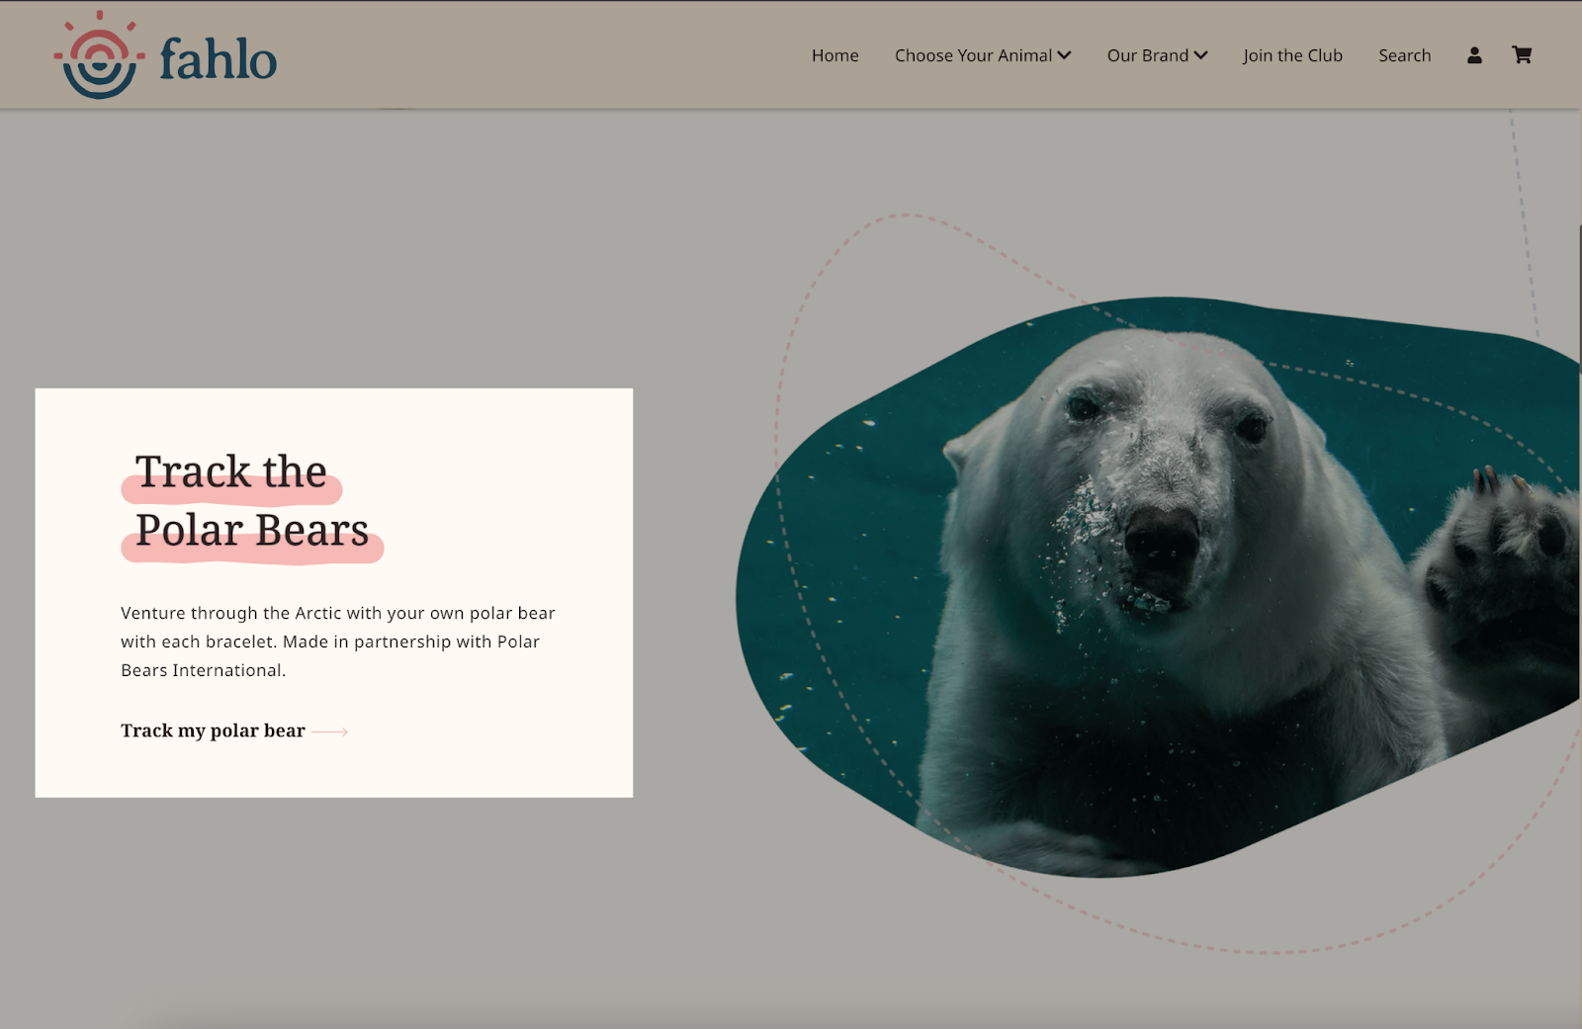
Task: Click the fahlo logo in the header
Action: click(x=165, y=55)
